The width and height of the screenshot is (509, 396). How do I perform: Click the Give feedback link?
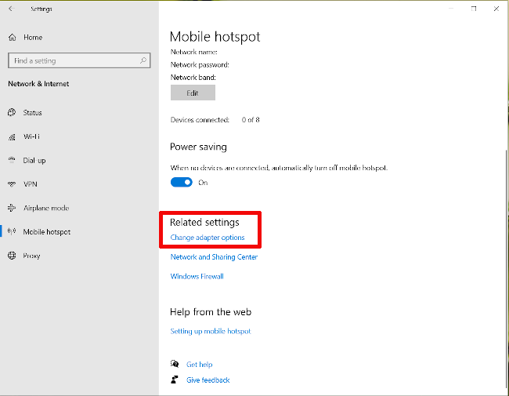(208, 380)
